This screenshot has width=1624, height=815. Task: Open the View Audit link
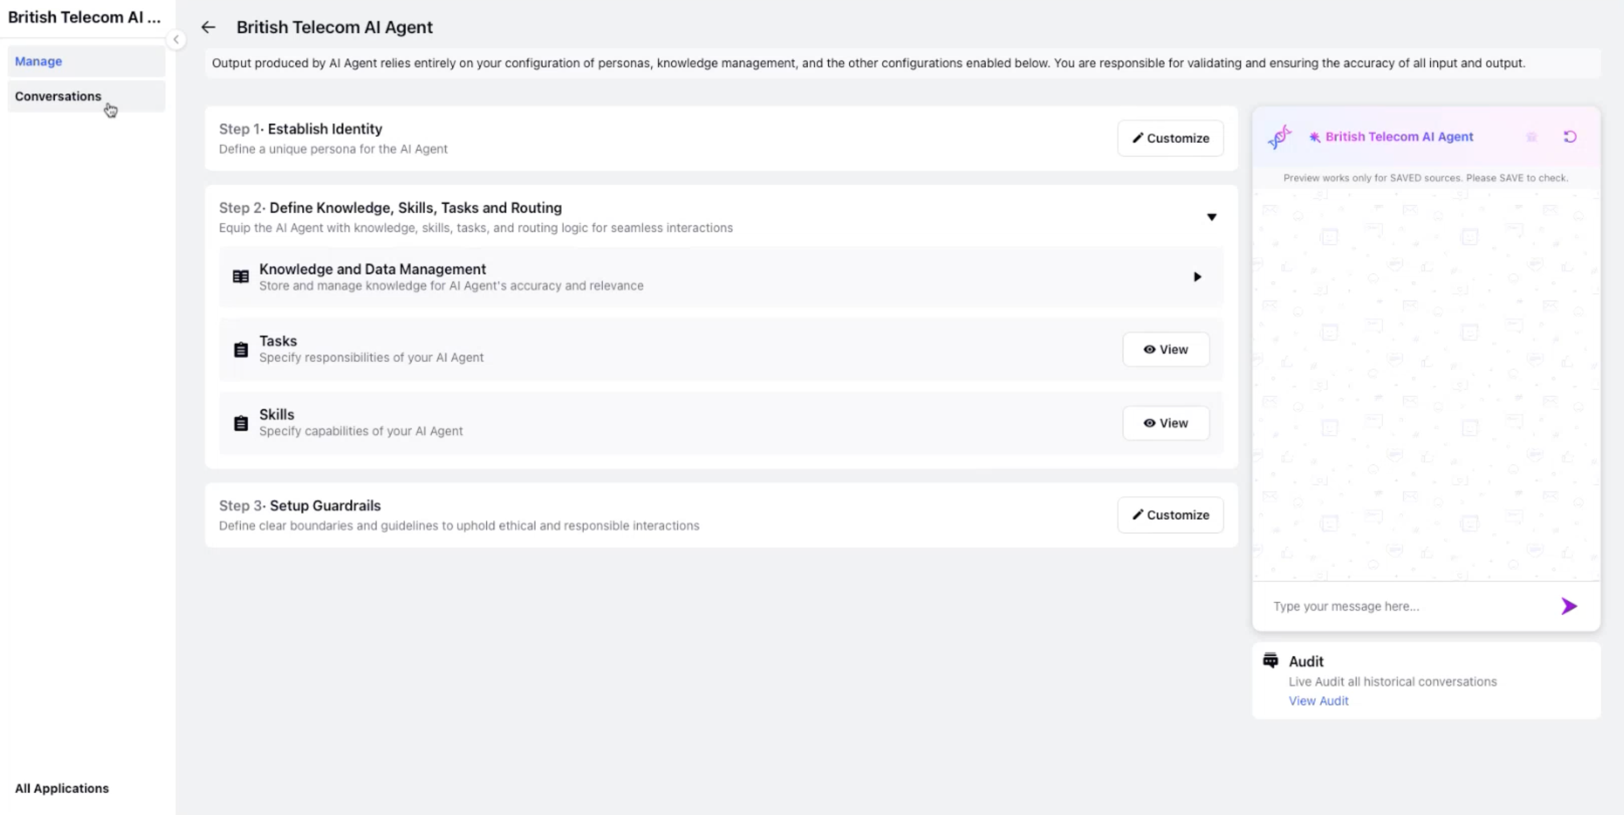click(1318, 701)
